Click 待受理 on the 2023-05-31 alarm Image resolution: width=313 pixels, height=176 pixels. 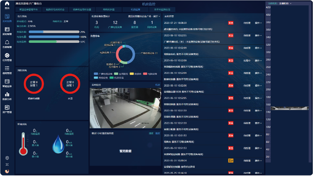[247, 161]
